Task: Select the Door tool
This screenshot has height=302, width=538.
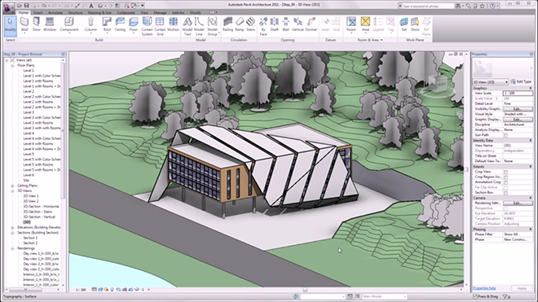Action: pos(37,24)
